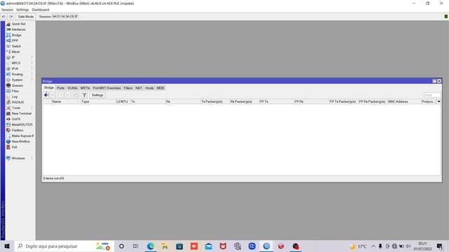Switch to Port MST Overrides tab
The image size is (449, 252).
click(107, 88)
